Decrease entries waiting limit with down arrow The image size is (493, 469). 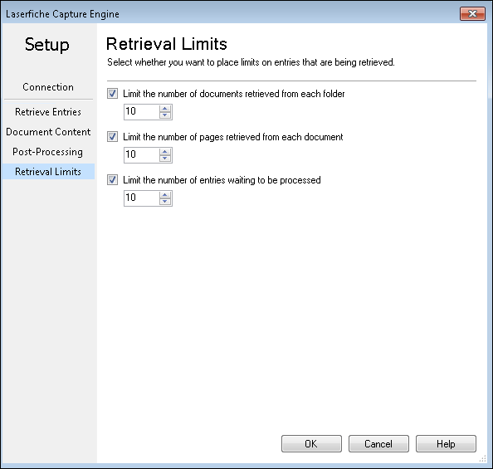(165, 202)
